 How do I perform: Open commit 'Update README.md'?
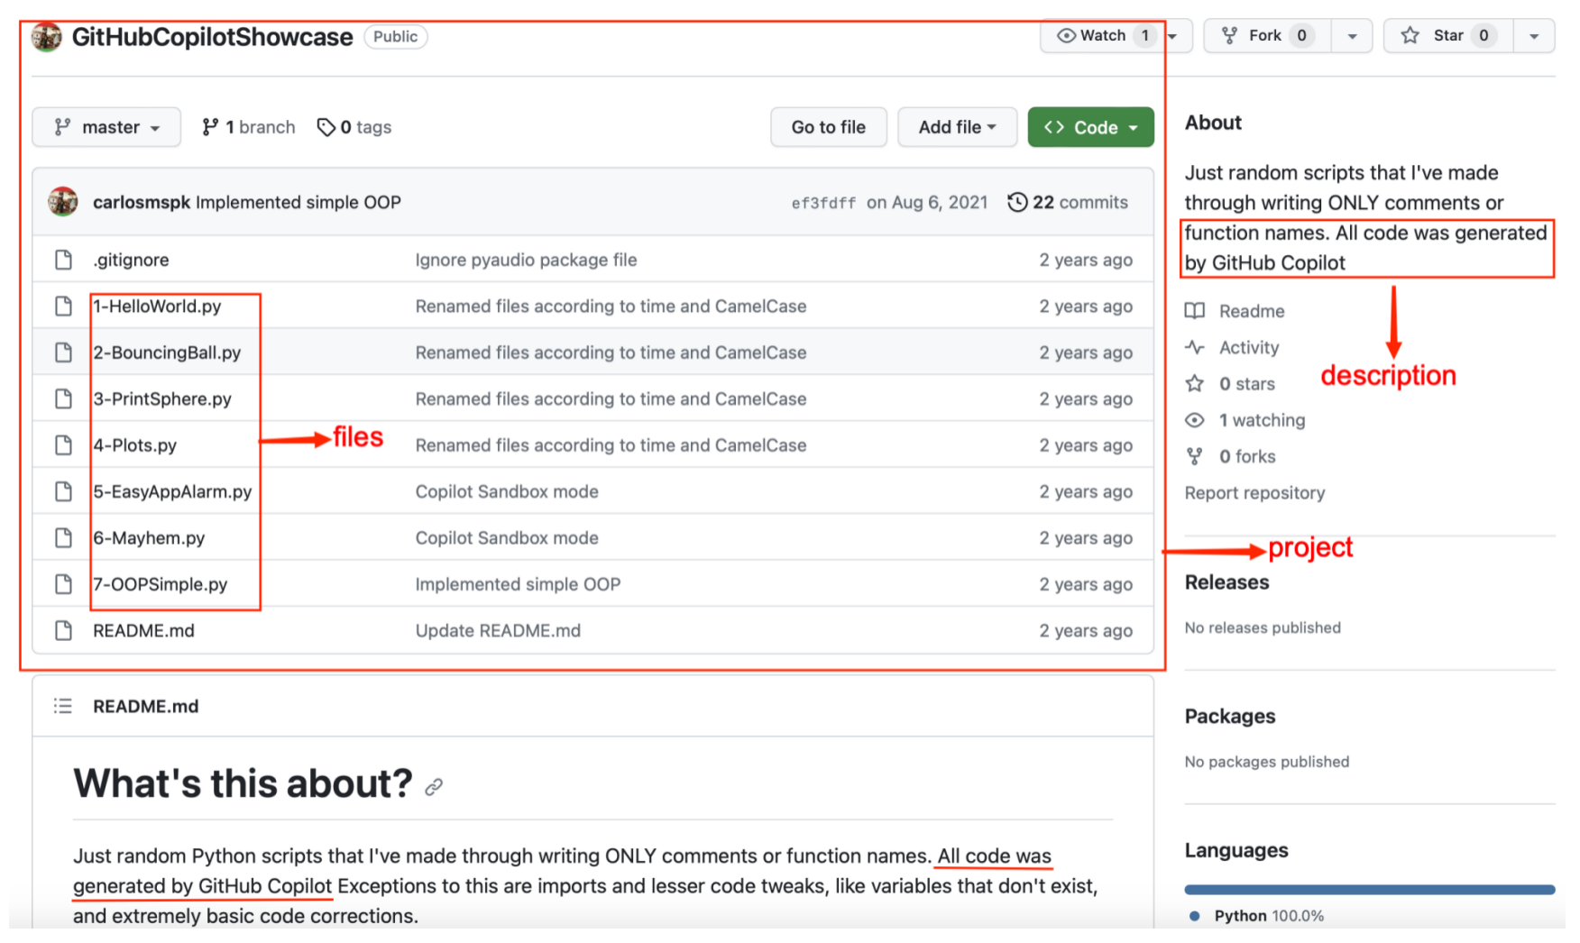(x=498, y=631)
